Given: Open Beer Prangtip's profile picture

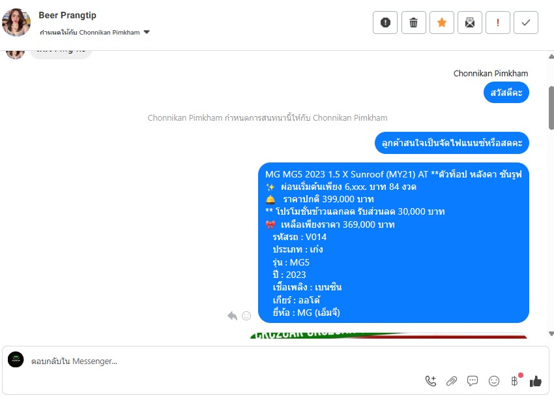Looking at the screenshot, I should pyautogui.click(x=16, y=22).
